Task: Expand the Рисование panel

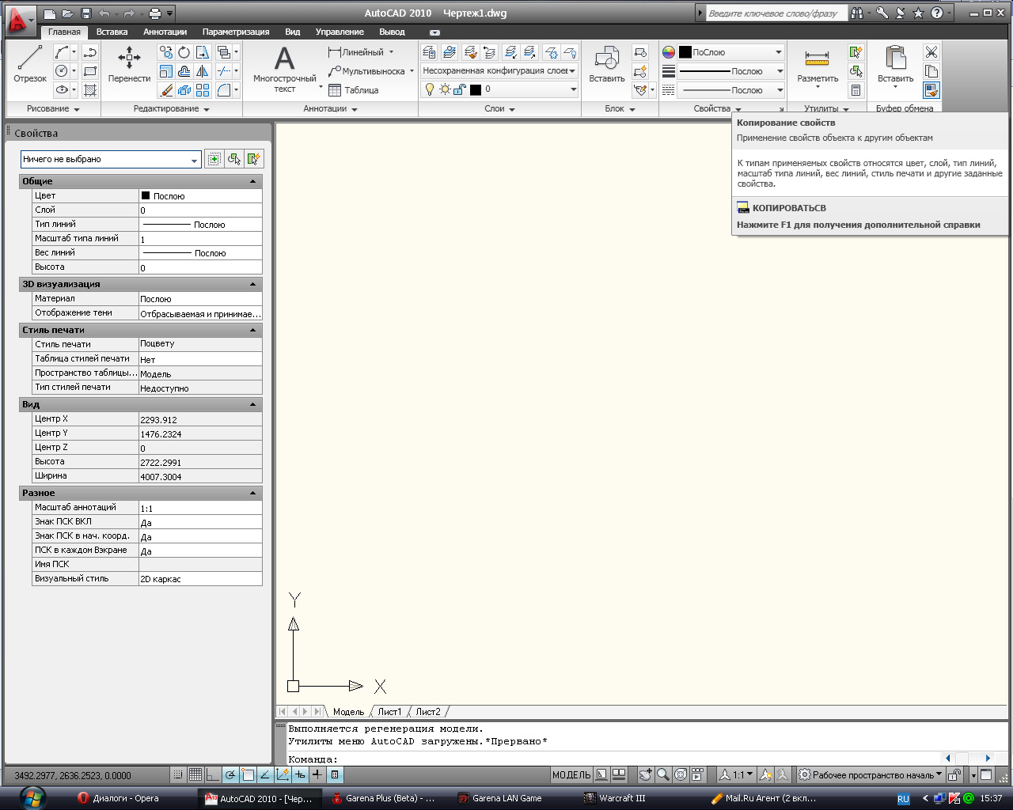Action: [x=53, y=109]
